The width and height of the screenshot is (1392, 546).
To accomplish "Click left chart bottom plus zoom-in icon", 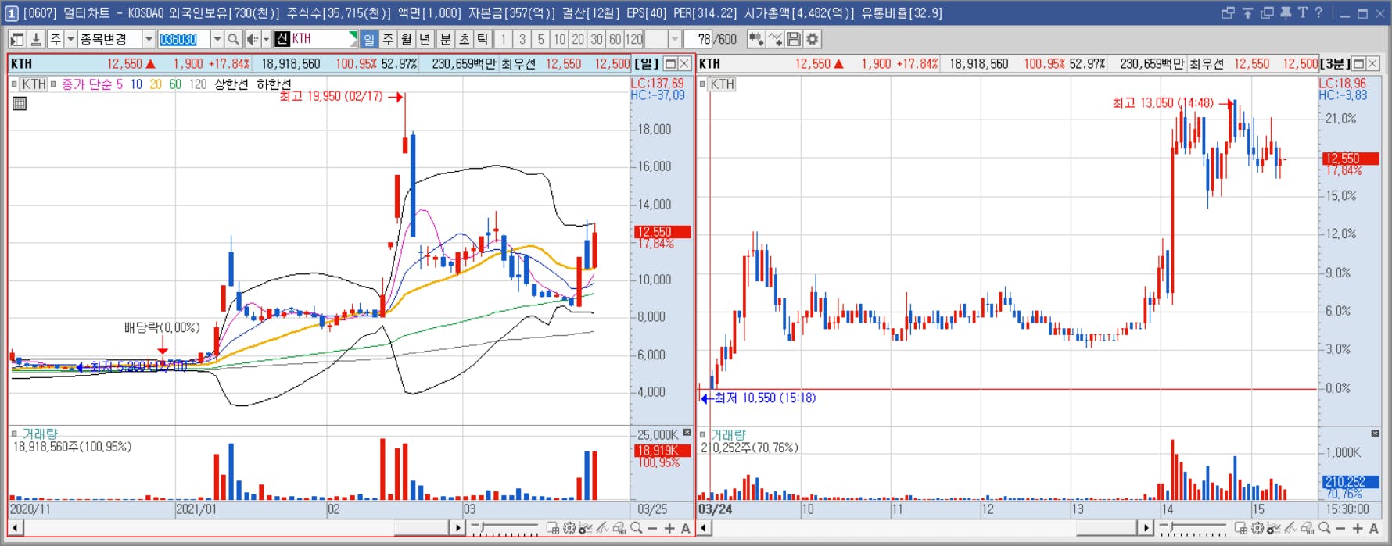I will (669, 528).
